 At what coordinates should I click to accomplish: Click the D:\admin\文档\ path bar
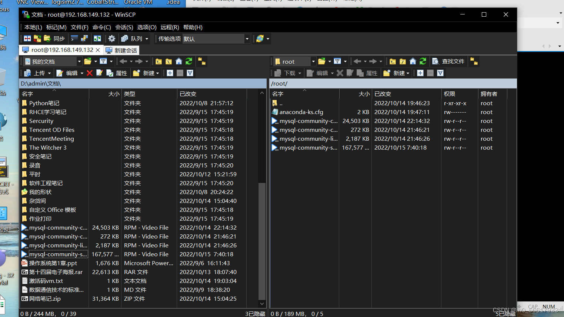(143, 83)
